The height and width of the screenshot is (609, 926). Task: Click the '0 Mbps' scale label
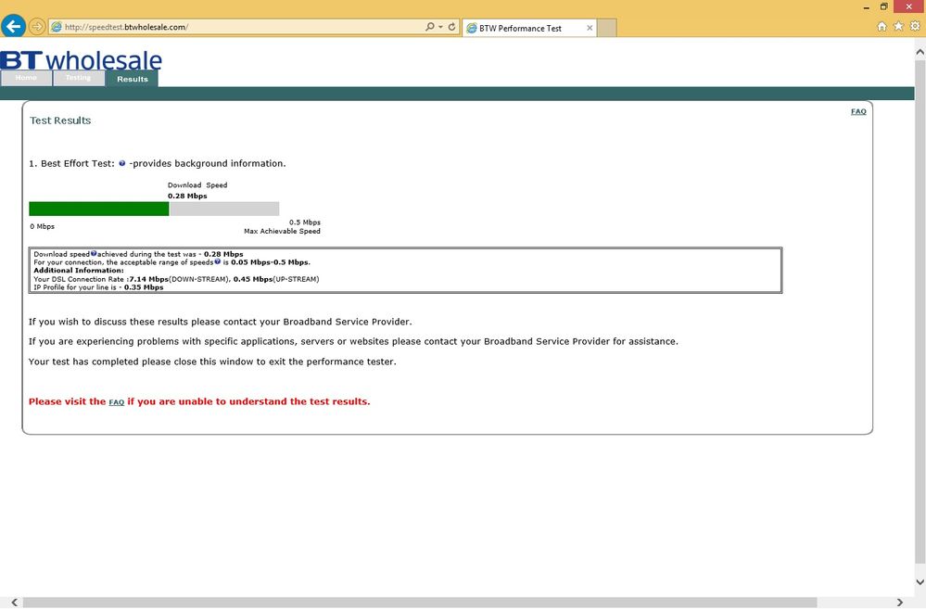[42, 226]
